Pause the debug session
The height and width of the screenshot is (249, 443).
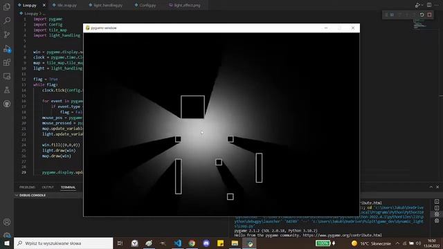pos(392,15)
